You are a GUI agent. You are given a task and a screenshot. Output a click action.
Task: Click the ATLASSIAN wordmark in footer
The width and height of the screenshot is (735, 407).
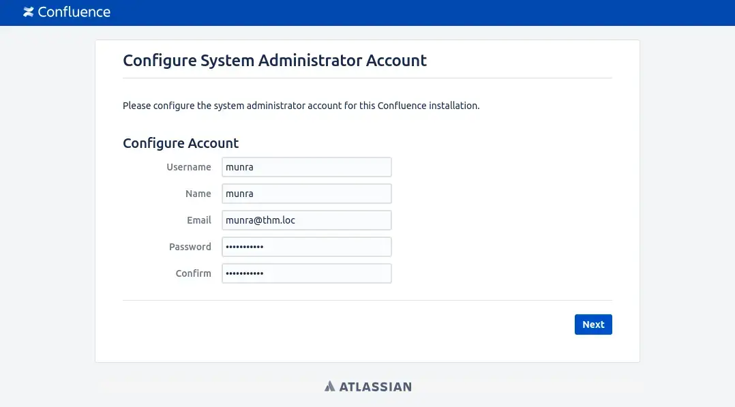point(376,387)
